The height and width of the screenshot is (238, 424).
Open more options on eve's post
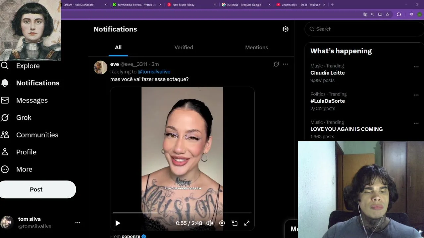tap(285, 64)
